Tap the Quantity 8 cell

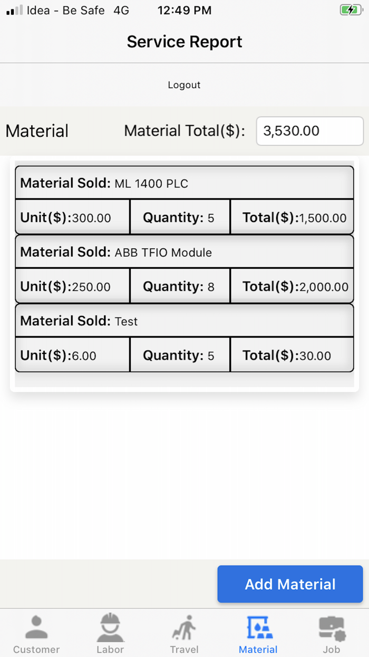(x=179, y=287)
